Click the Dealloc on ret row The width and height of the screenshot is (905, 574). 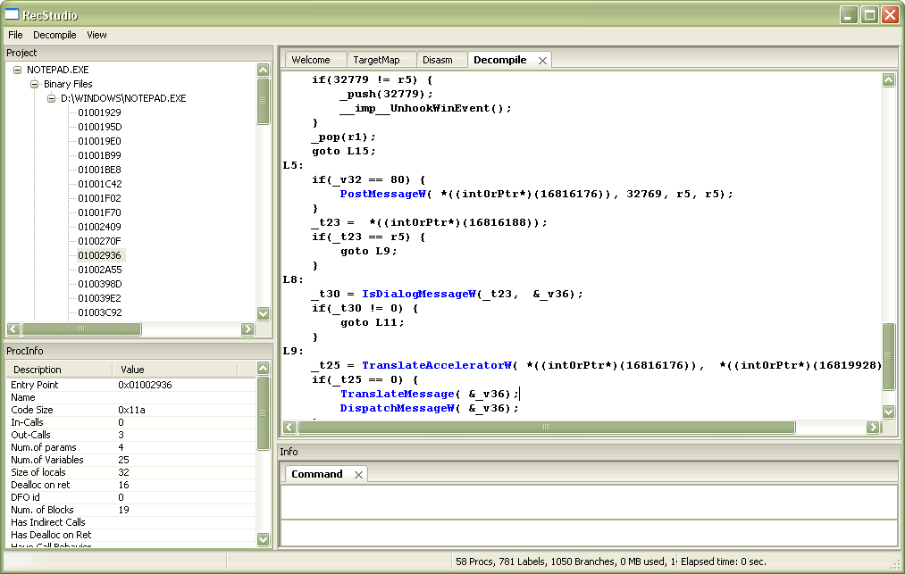131,485
